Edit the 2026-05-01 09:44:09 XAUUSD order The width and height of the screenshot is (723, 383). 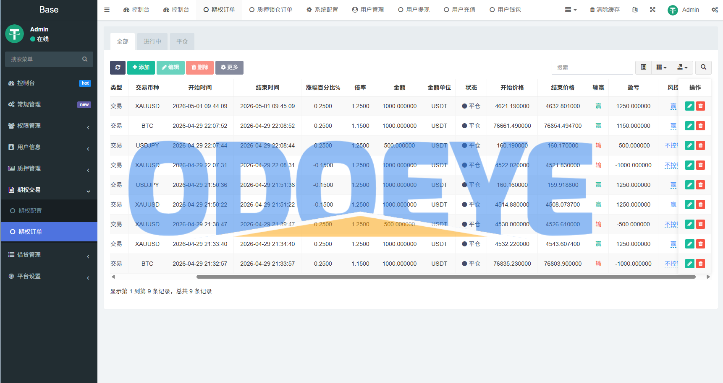pos(689,106)
